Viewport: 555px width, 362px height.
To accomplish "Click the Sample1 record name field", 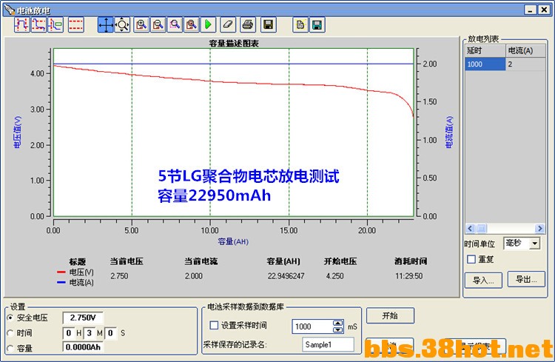I will (328, 344).
